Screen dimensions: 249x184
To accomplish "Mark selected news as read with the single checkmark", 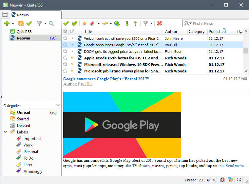I will 66,23.
